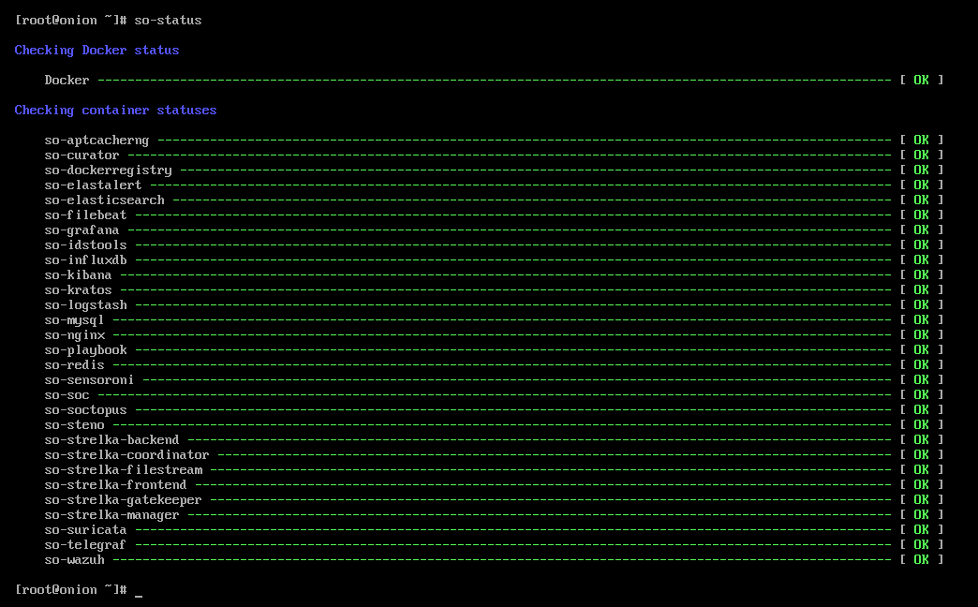
Task: Click the OK status for so-aptcacherng
Action: coord(921,140)
